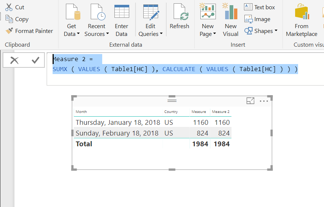Insert an Image
This screenshot has width=324, height=207.
[257, 19]
